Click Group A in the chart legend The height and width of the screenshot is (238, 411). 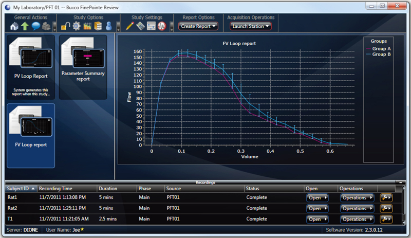382,48
